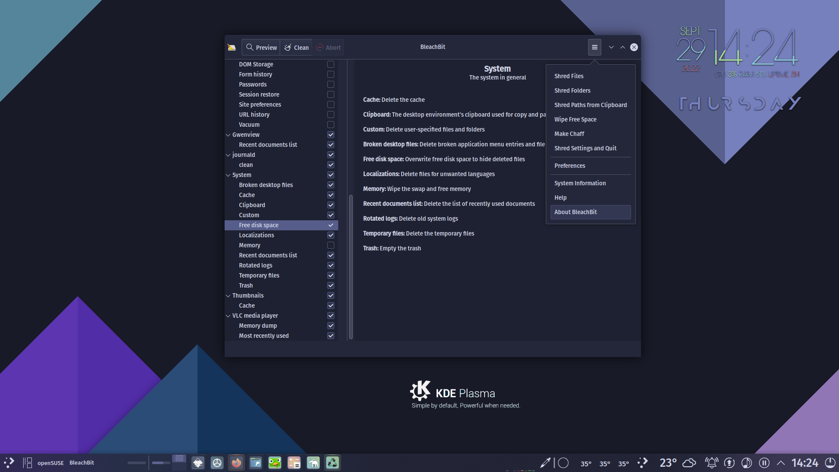Collapse the Gwenview tree node
The height and width of the screenshot is (472, 839).
point(228,135)
